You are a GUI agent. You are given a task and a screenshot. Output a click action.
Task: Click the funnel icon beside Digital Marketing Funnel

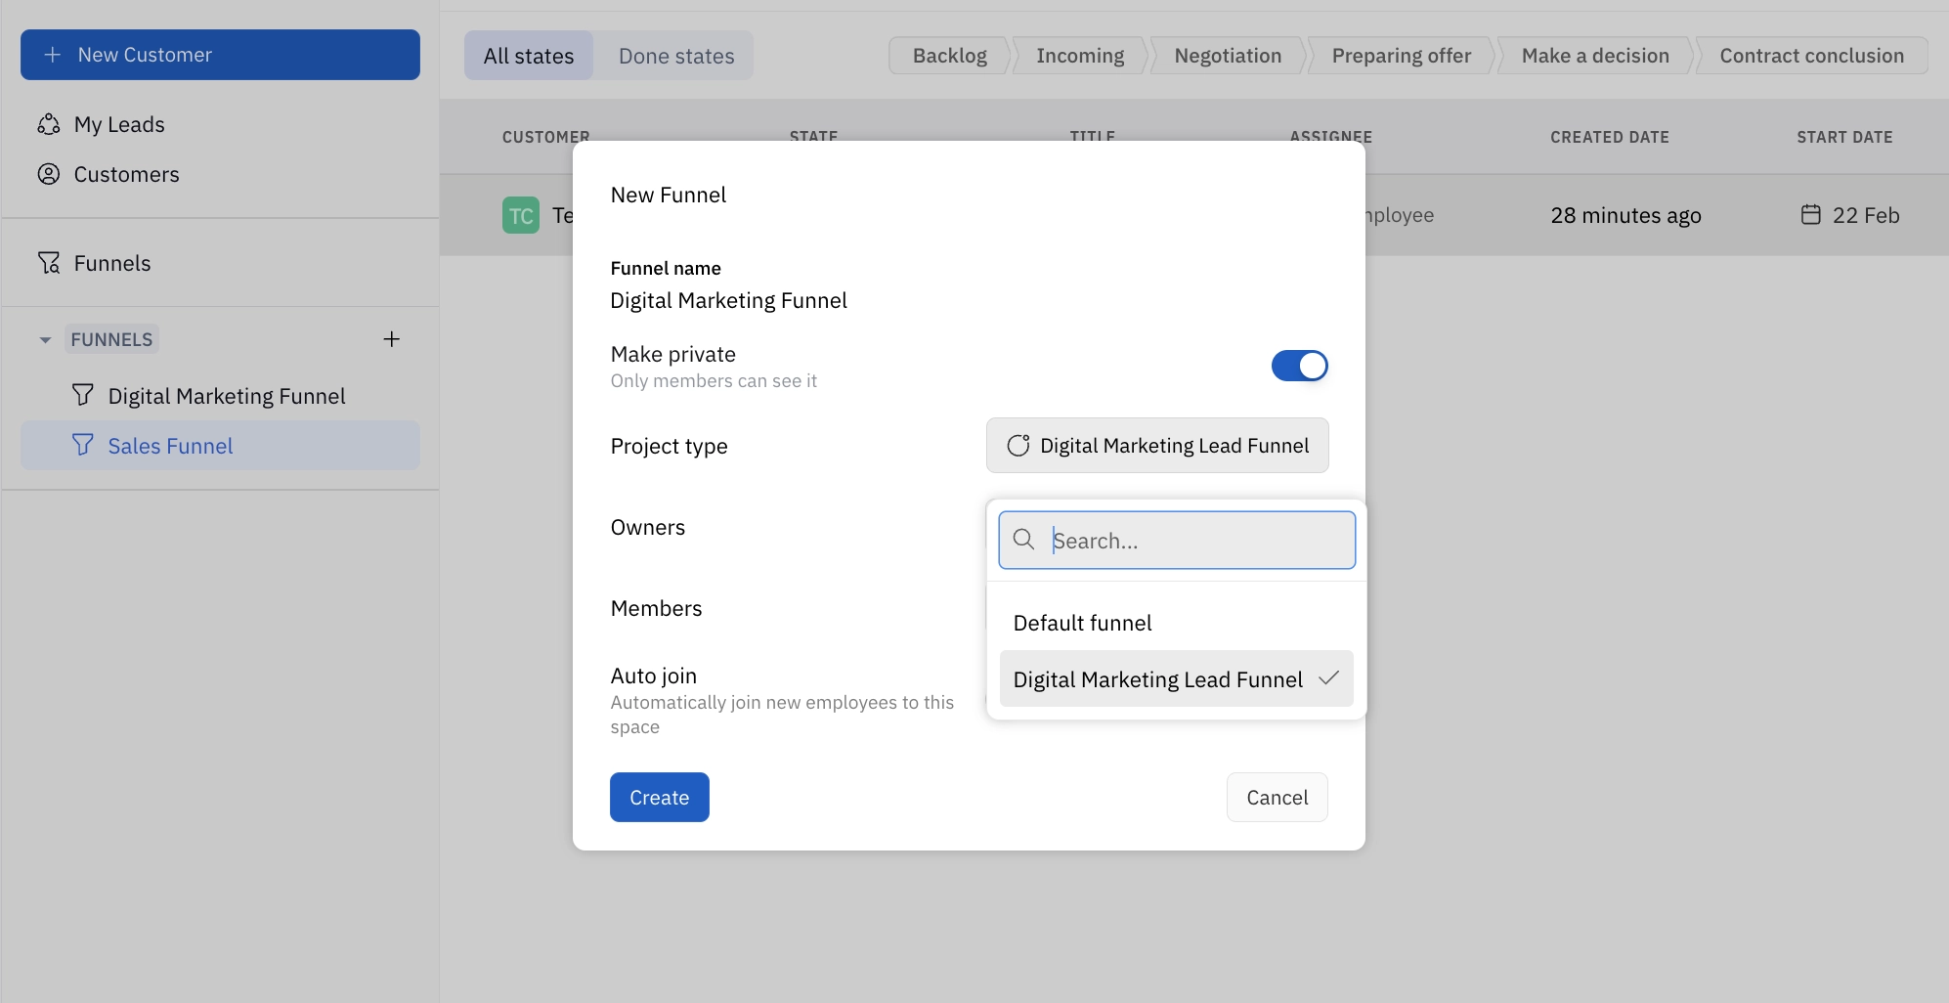[81, 395]
